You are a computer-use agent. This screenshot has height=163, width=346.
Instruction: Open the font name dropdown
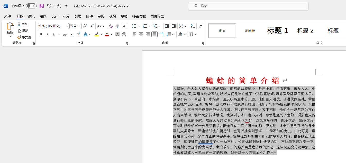pos(67,26)
